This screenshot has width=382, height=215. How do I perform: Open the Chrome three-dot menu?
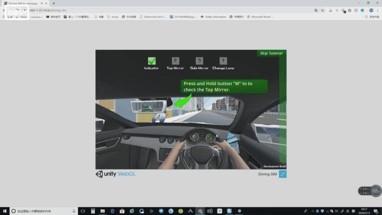(x=378, y=10)
